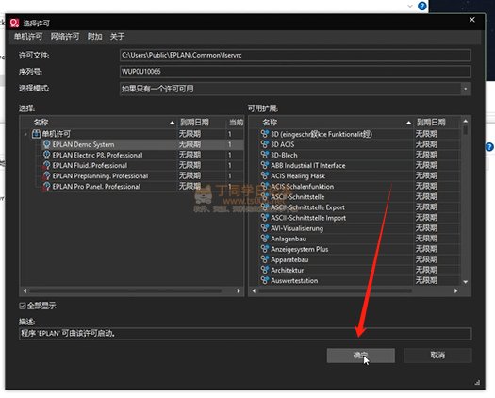Collapse the 单机许可 tree node
This screenshot has height=398, width=495.
[25, 134]
